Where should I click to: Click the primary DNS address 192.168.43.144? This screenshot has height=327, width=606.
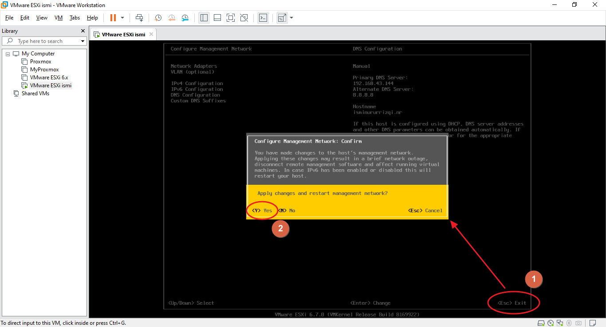pos(373,83)
